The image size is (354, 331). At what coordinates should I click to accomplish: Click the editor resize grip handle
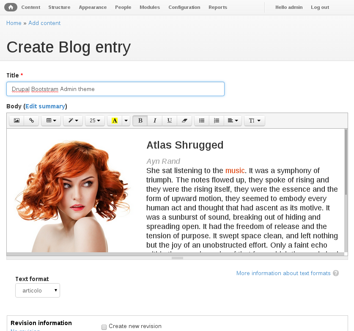point(177,258)
